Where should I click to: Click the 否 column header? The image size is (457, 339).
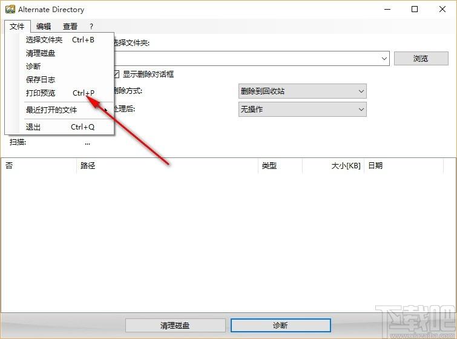click(39, 165)
